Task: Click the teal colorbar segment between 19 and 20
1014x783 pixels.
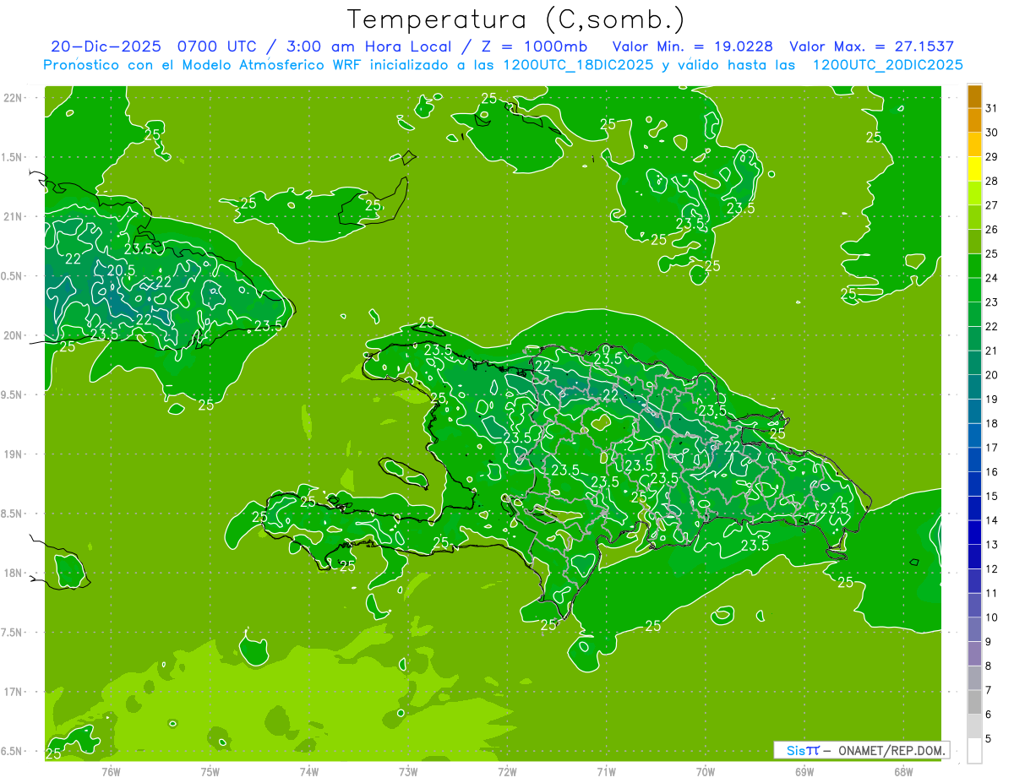Action: [974, 388]
